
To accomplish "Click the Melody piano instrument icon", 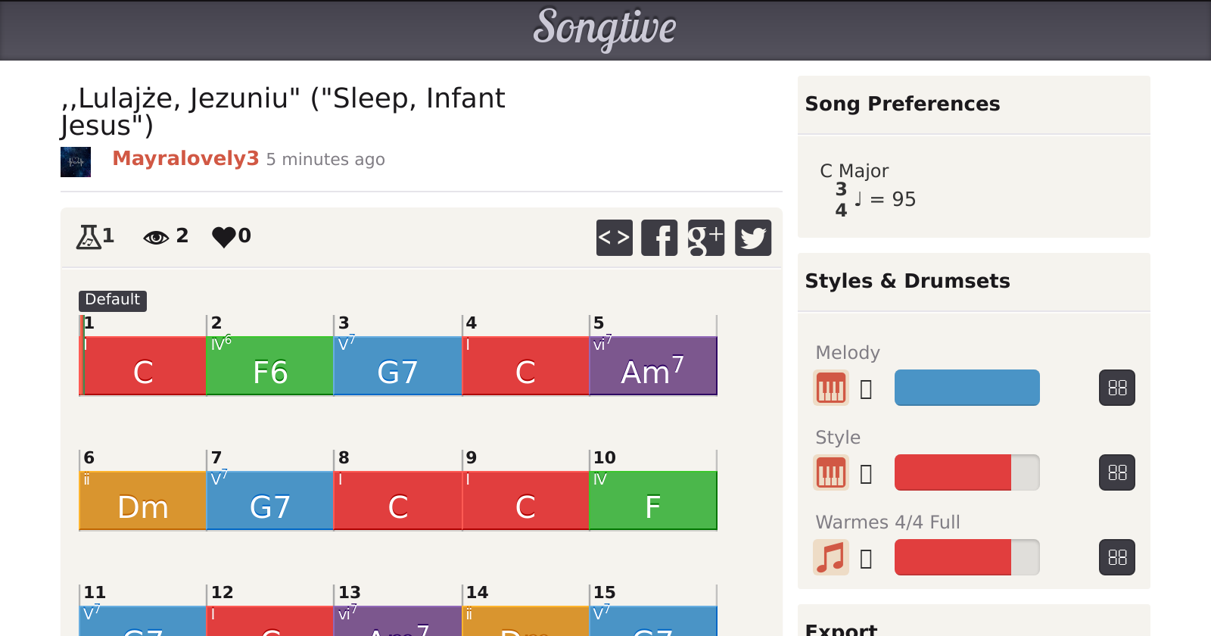I will click(830, 388).
